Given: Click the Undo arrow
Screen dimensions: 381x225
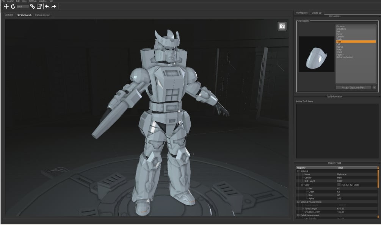Looking at the screenshot, I should (47, 6).
